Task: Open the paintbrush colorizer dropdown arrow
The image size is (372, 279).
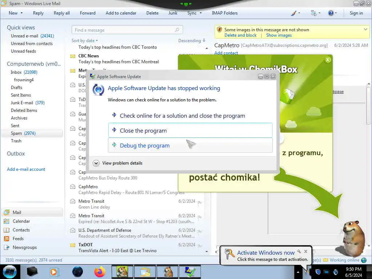Action: pyautogui.click(x=299, y=13)
